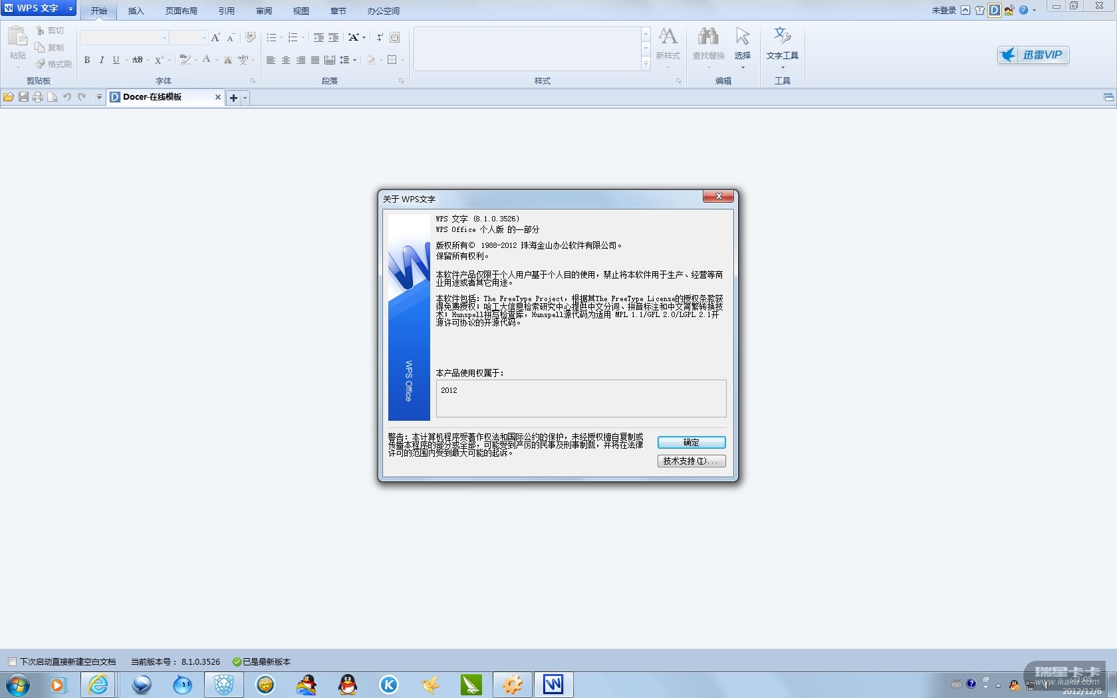Viewport: 1117px width, 698px height.
Task: Click the blue help question mark icon
Action: 1024,10
